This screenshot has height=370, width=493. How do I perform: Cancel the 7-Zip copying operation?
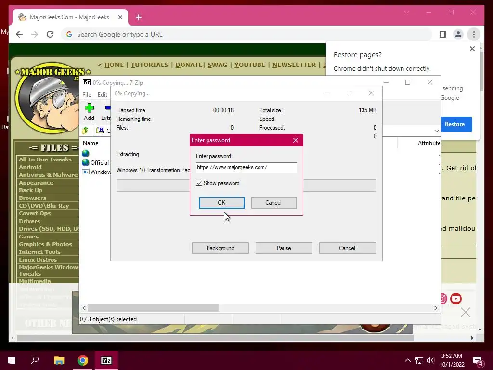point(347,248)
